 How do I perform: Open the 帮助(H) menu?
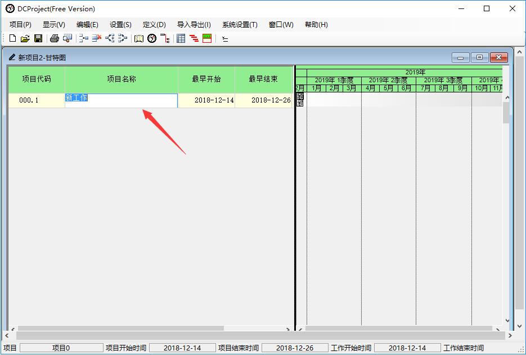pos(315,25)
